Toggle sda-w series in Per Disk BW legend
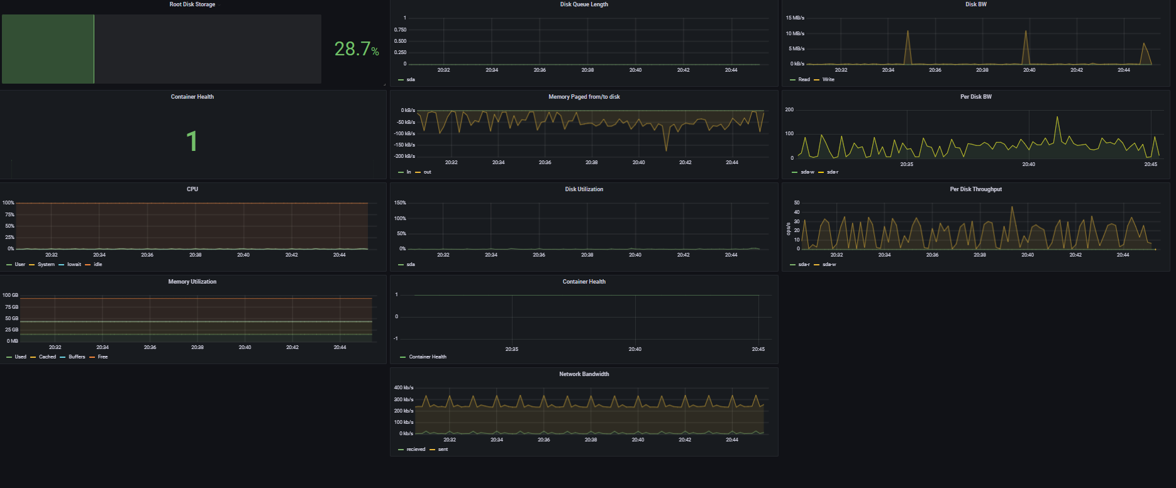Image resolution: width=1176 pixels, height=488 pixels. click(807, 172)
